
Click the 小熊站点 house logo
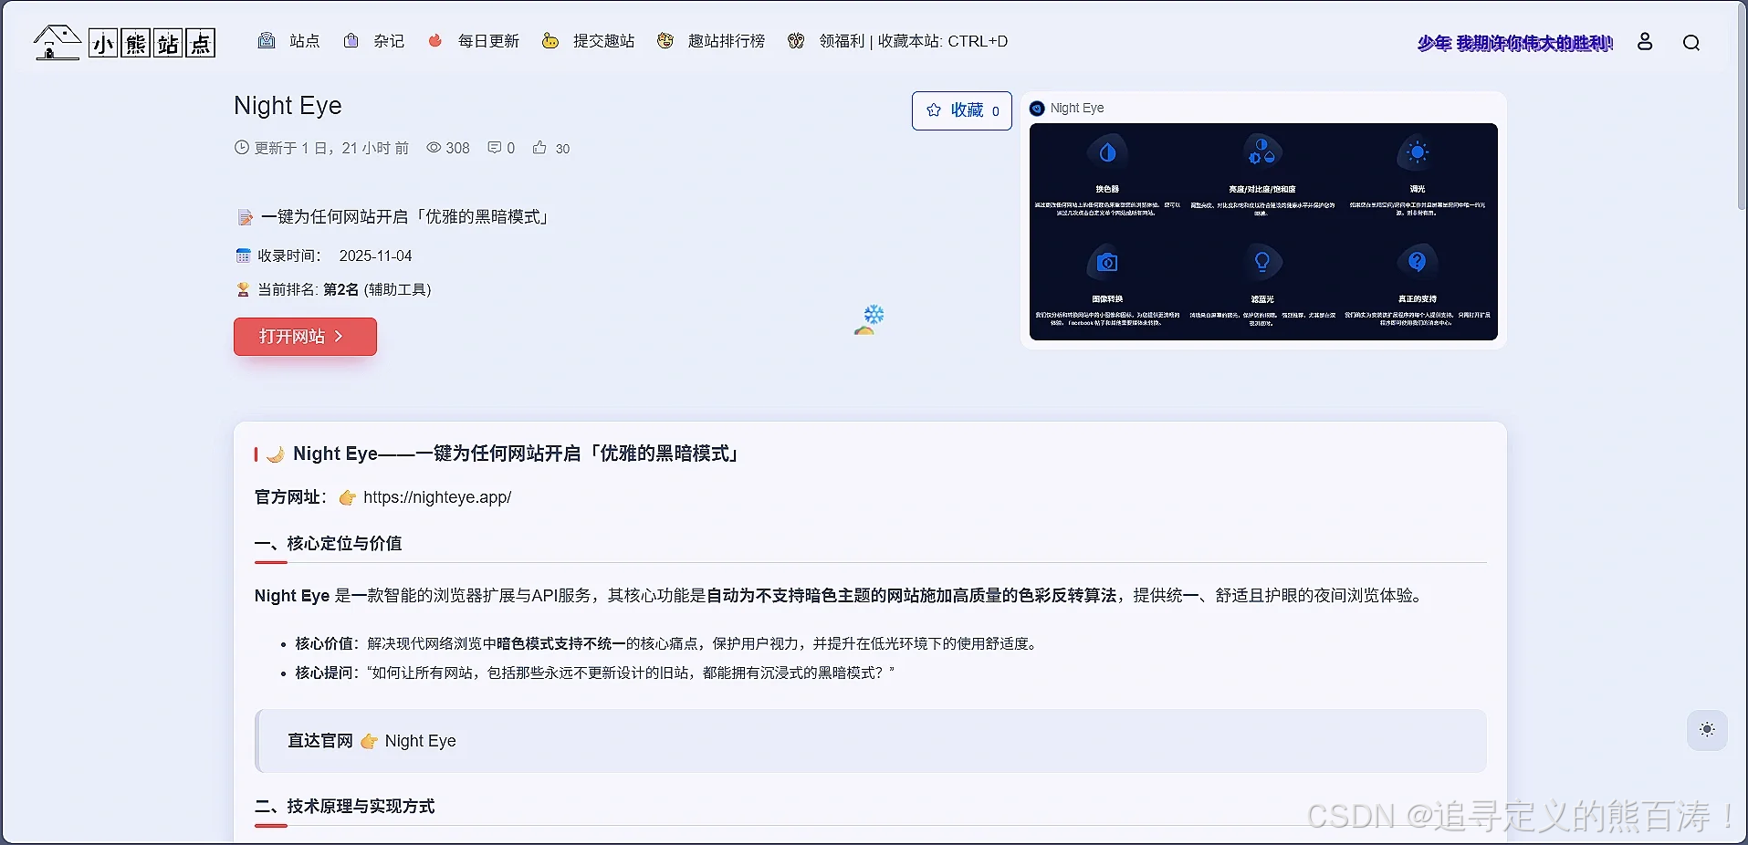124,42
